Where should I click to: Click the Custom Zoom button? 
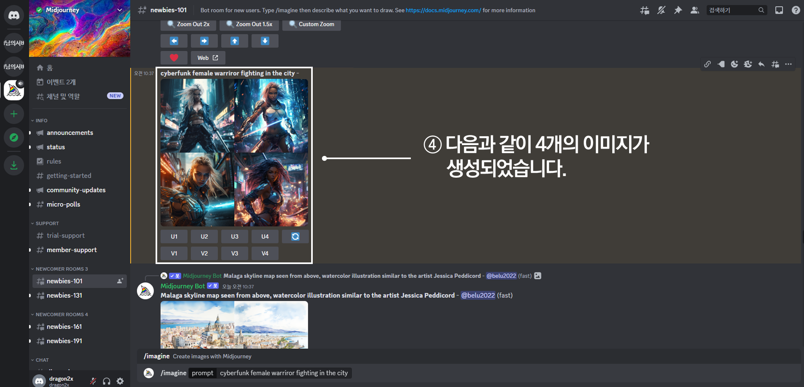(312, 25)
